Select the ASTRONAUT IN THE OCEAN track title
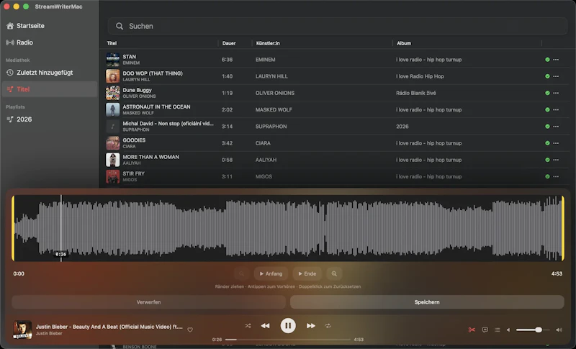The image size is (576, 349). click(x=156, y=106)
